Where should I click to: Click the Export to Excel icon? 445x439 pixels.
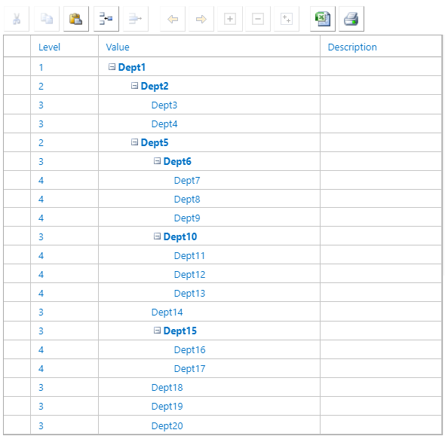click(323, 19)
